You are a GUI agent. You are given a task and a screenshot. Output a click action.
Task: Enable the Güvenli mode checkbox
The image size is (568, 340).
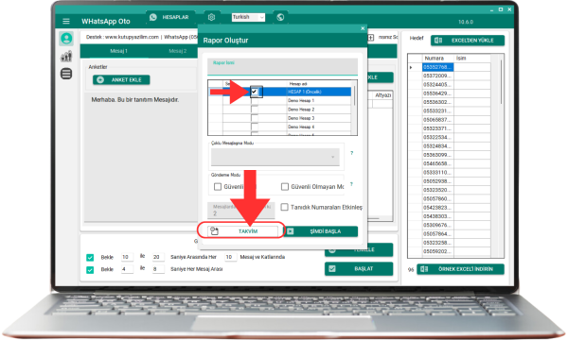coord(218,186)
